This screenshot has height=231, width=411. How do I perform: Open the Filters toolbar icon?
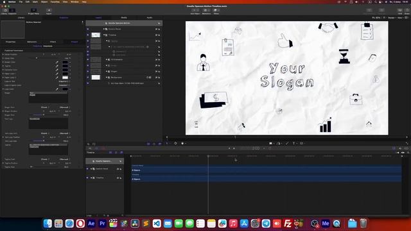click(216, 10)
